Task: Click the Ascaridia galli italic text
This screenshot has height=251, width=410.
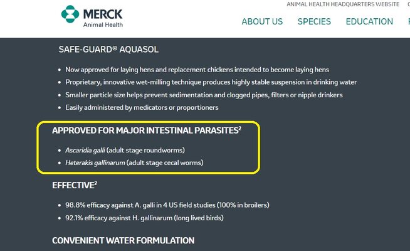Action: 85,150
